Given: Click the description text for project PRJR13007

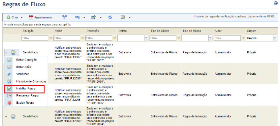Looking at the screenshot, I should (100, 52).
